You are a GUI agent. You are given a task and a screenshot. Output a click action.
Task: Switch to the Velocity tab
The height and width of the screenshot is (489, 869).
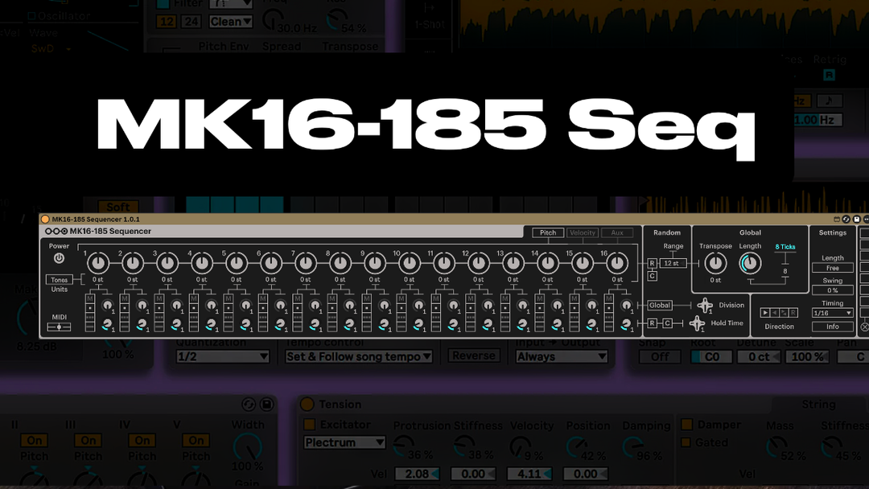pyautogui.click(x=583, y=232)
